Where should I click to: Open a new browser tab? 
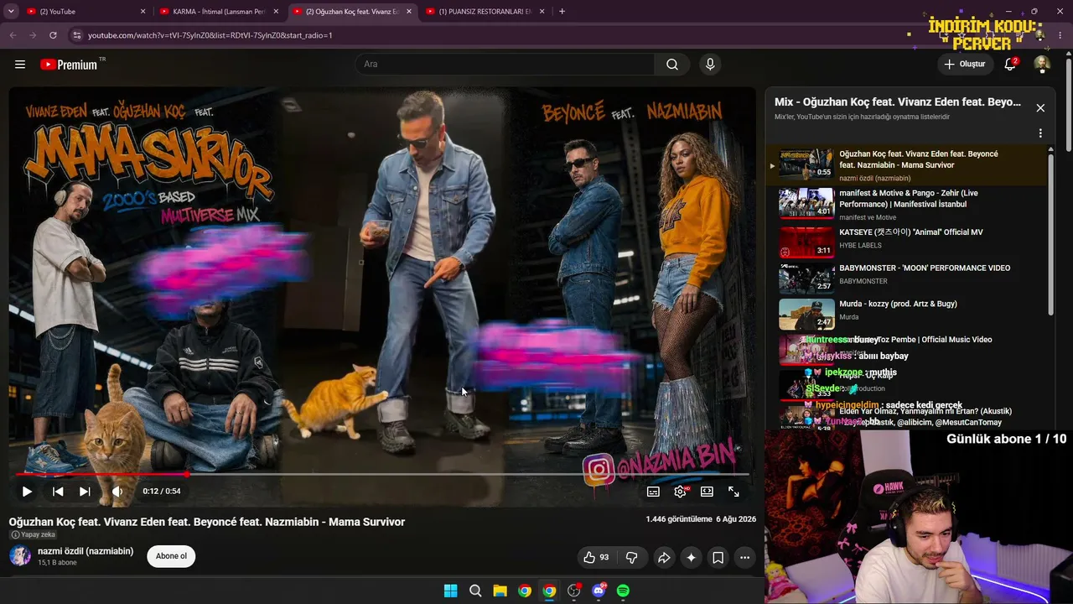[x=562, y=12]
